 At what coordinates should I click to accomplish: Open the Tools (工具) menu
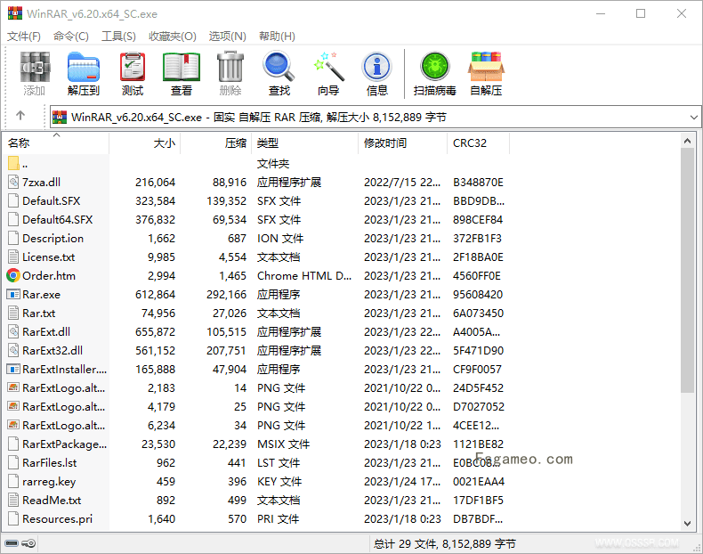click(118, 36)
